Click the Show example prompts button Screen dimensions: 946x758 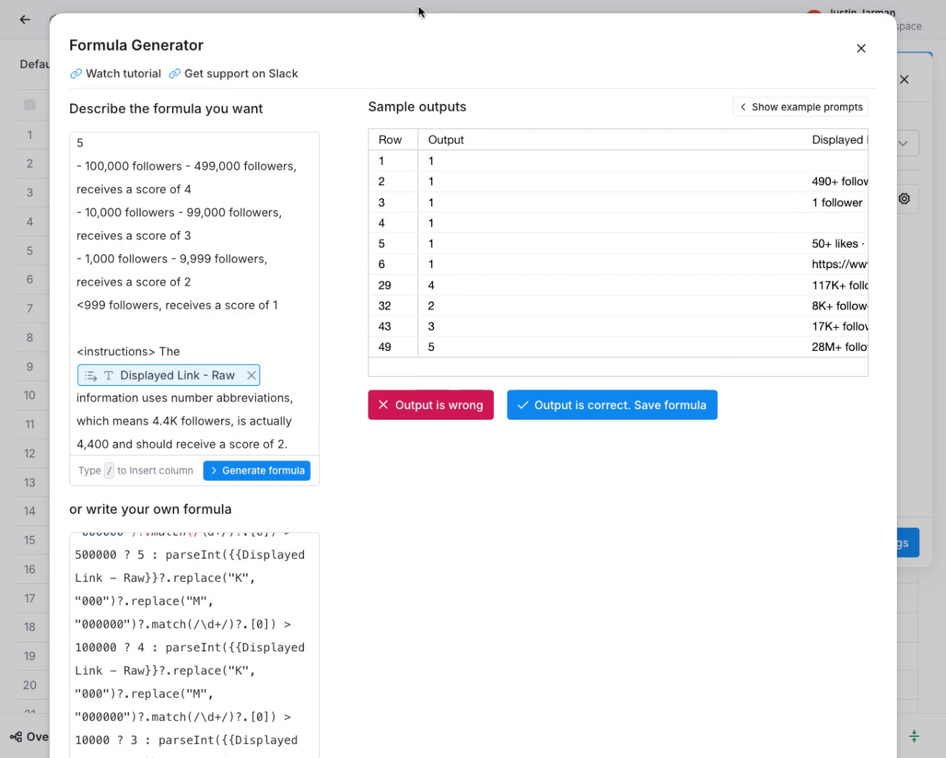[801, 107]
